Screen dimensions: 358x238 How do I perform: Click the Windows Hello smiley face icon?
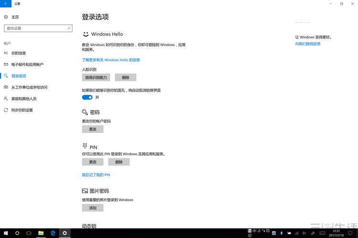point(85,34)
